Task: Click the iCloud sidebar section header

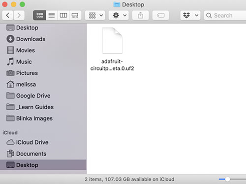Action: [10, 133]
